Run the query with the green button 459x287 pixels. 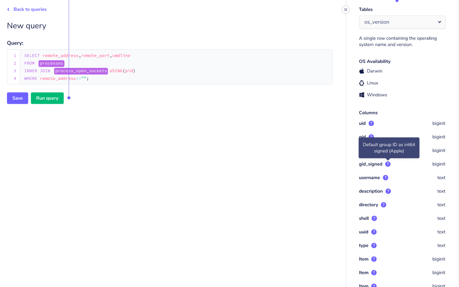coord(47,98)
